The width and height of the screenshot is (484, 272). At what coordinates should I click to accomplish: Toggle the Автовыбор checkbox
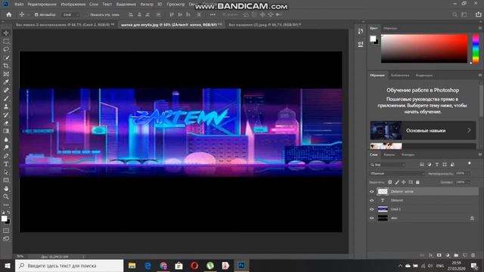click(x=36, y=14)
